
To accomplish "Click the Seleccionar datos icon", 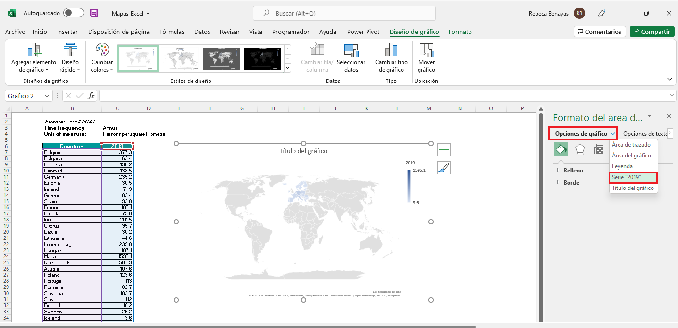I will click(x=351, y=51).
